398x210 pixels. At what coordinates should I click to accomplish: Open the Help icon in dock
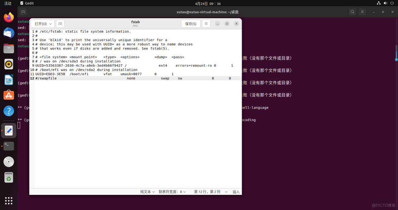tap(9, 111)
